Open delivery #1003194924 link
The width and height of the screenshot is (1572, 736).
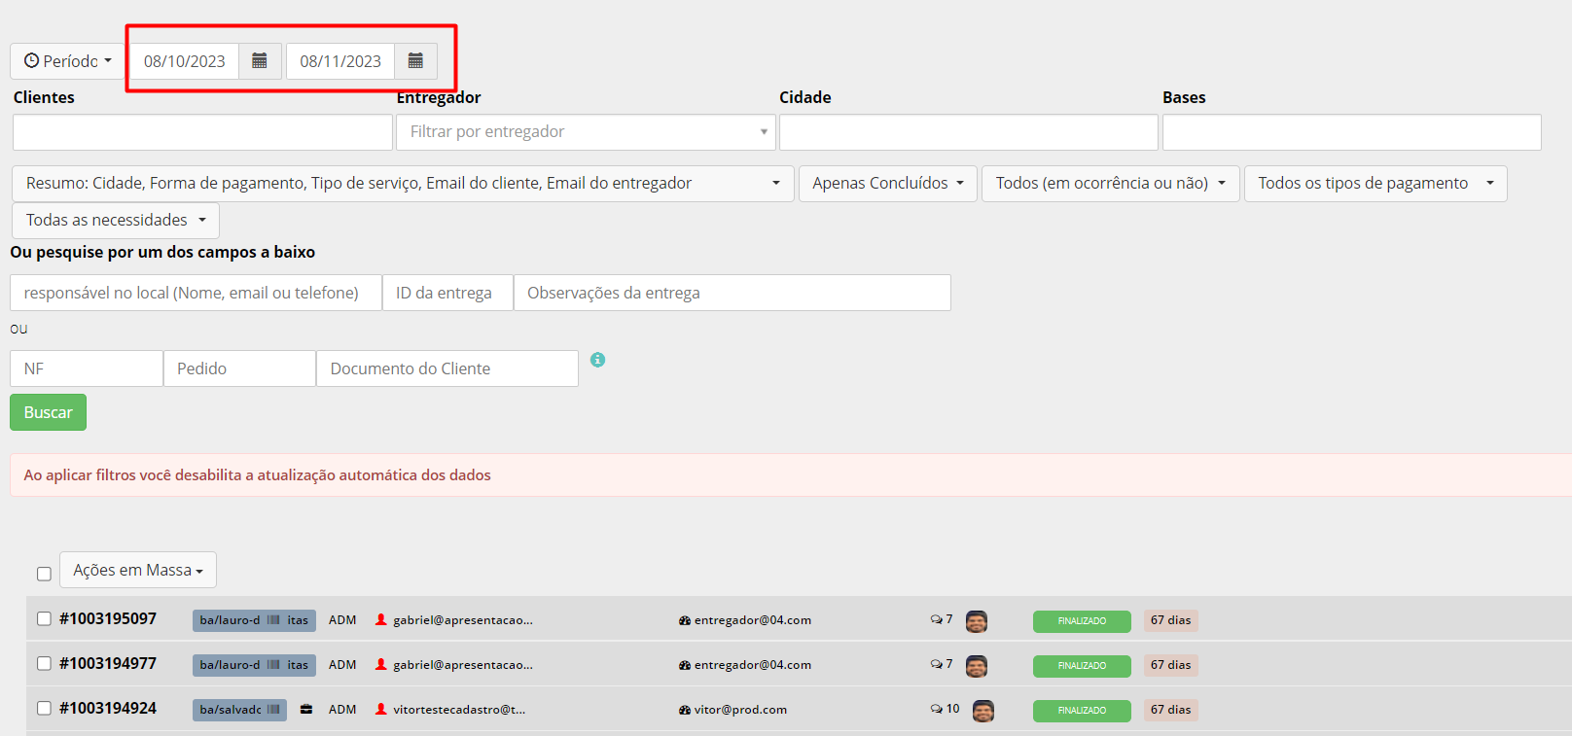click(x=108, y=708)
